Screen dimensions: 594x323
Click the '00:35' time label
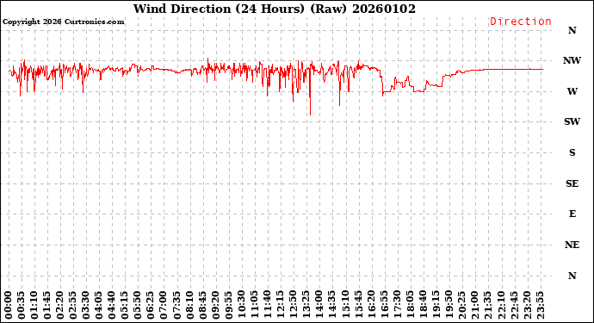point(22,306)
